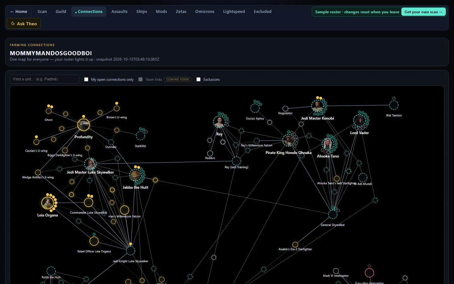Go to the Scan tab
454x284 pixels.
pos(42,12)
